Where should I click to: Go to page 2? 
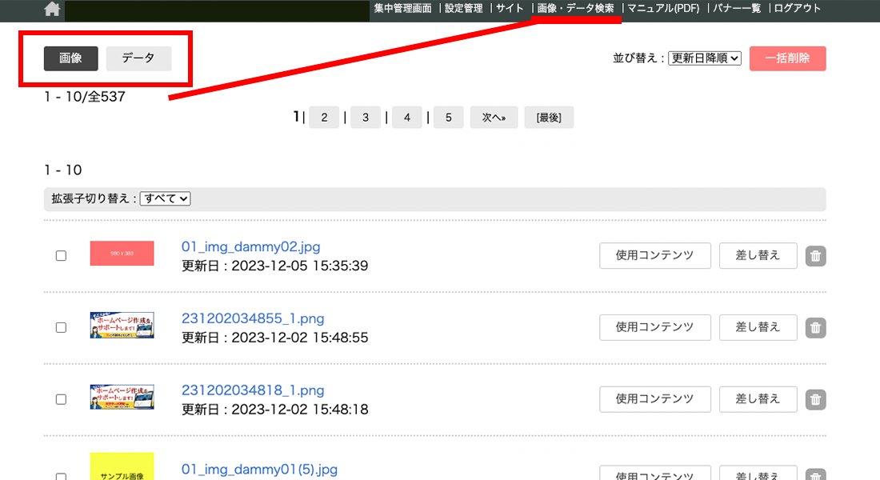point(324,118)
